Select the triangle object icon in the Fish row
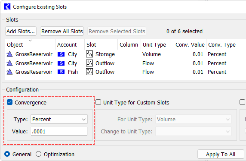Viewport: 246px width, 161px height. click(x=10, y=72)
